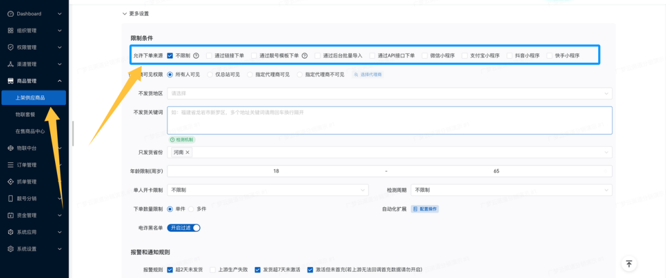
Task: Select 单件 order quantity radio
Action: click(x=170, y=209)
